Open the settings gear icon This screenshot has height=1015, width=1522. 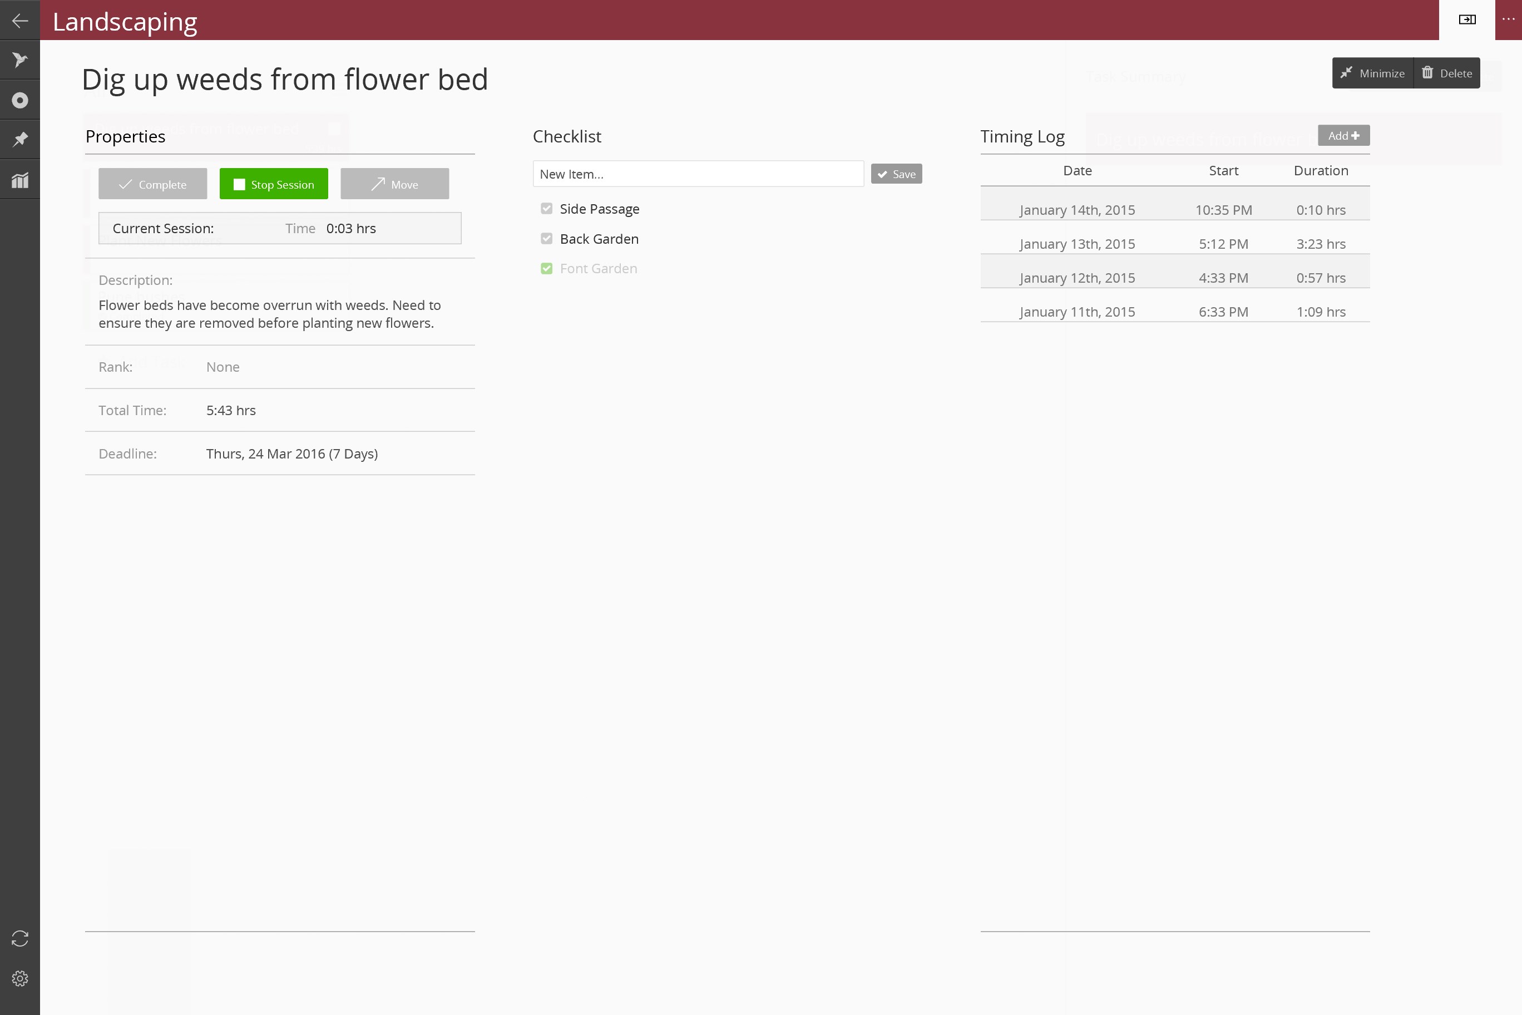click(x=20, y=978)
